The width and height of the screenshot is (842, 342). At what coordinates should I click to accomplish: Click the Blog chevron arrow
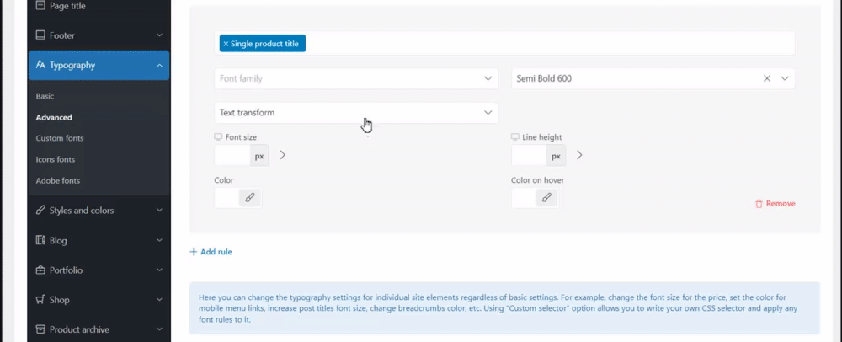(159, 241)
